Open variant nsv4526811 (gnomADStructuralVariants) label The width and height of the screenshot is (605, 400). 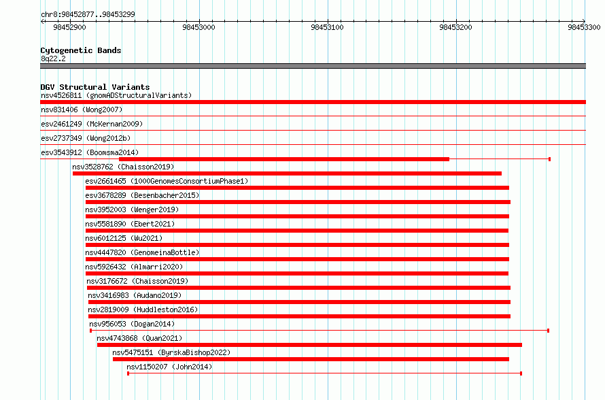pyautogui.click(x=116, y=95)
